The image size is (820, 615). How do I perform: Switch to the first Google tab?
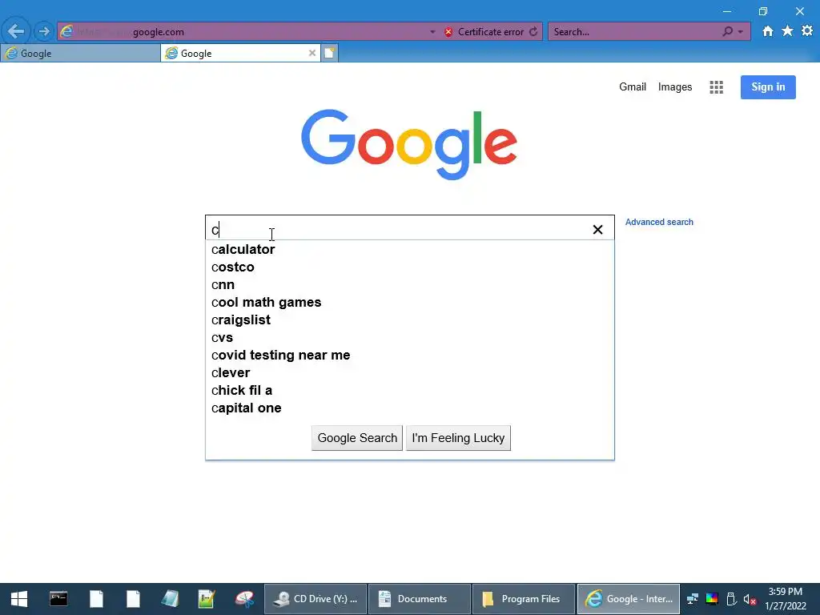(x=80, y=54)
